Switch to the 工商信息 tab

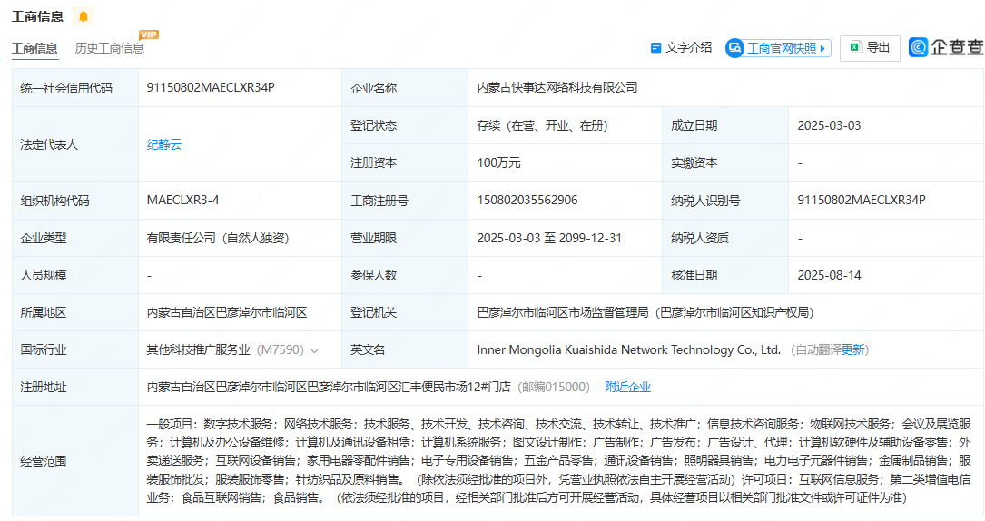34,48
